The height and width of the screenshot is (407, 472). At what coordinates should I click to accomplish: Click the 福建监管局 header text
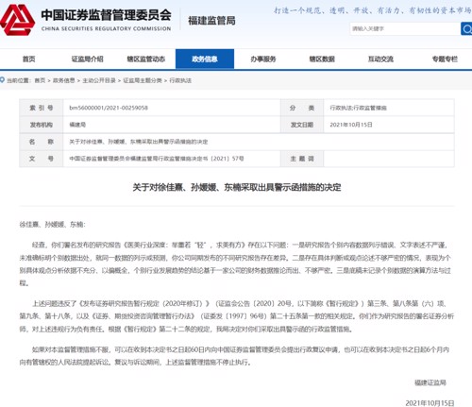click(211, 21)
